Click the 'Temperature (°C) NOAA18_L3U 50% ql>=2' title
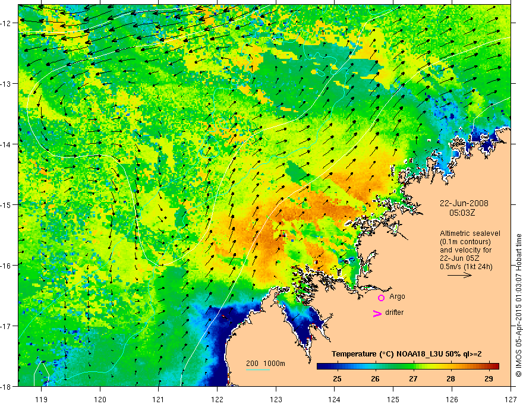 pyautogui.click(x=407, y=354)
